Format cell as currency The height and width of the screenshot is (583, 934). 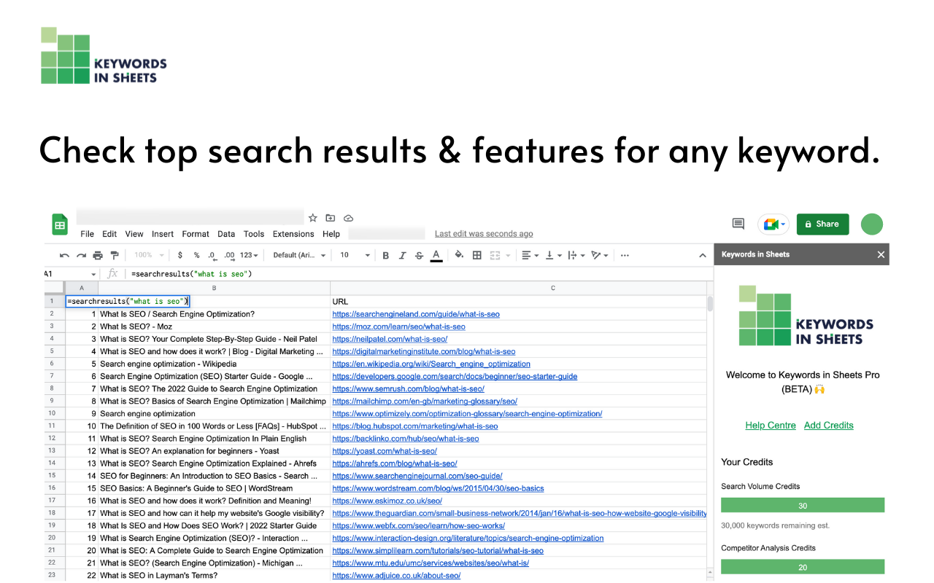(x=180, y=255)
